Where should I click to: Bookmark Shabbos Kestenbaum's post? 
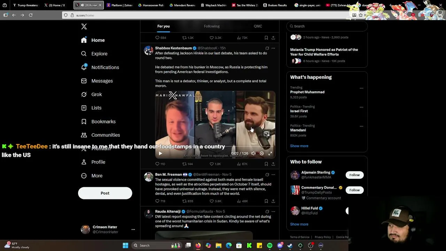[x=266, y=164]
